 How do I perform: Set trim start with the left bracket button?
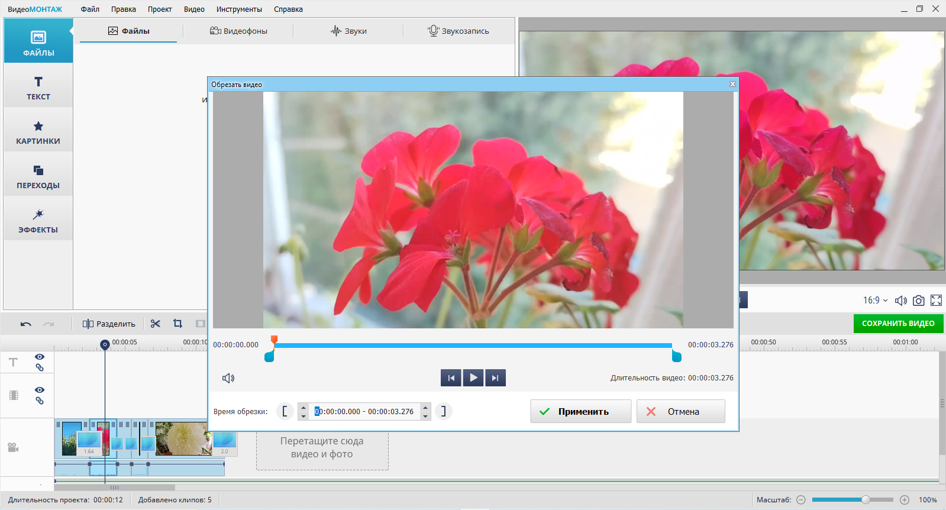point(285,411)
